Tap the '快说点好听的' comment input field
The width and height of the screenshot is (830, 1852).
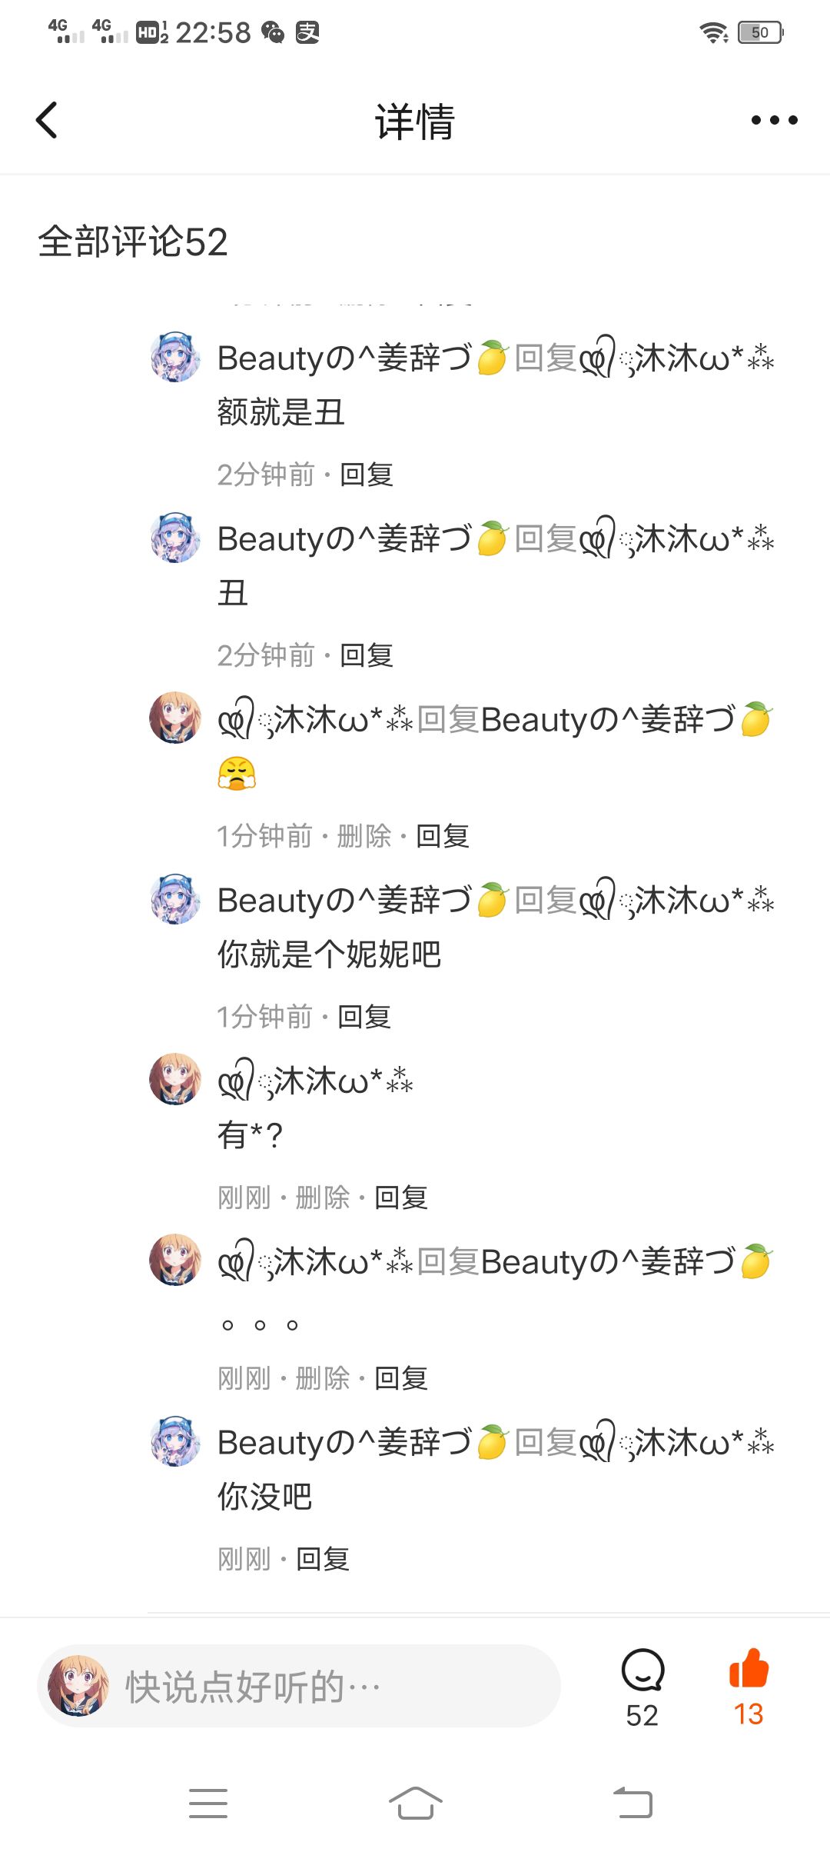click(299, 1686)
